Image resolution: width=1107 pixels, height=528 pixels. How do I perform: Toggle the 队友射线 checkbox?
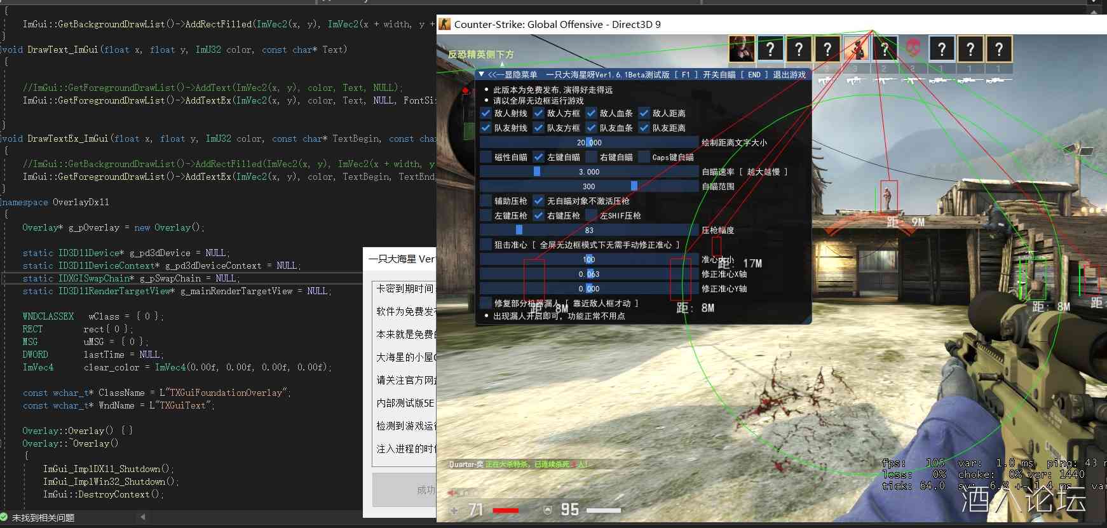coord(486,128)
